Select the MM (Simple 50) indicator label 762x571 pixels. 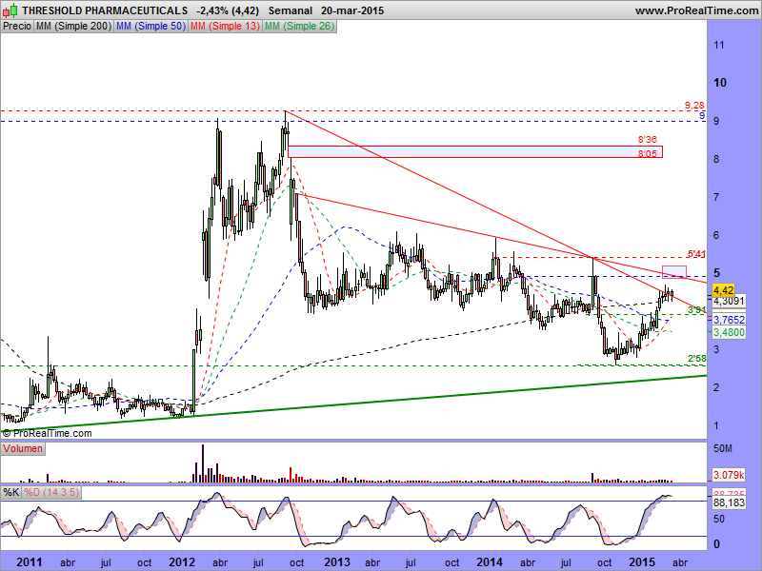click(x=151, y=27)
